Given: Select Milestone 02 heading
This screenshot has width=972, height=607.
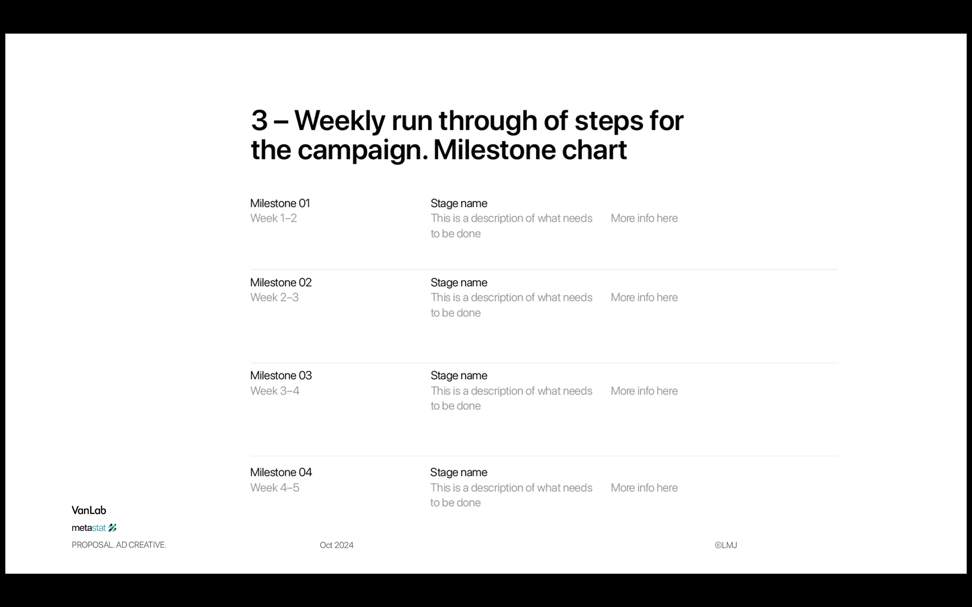Looking at the screenshot, I should click(x=281, y=282).
